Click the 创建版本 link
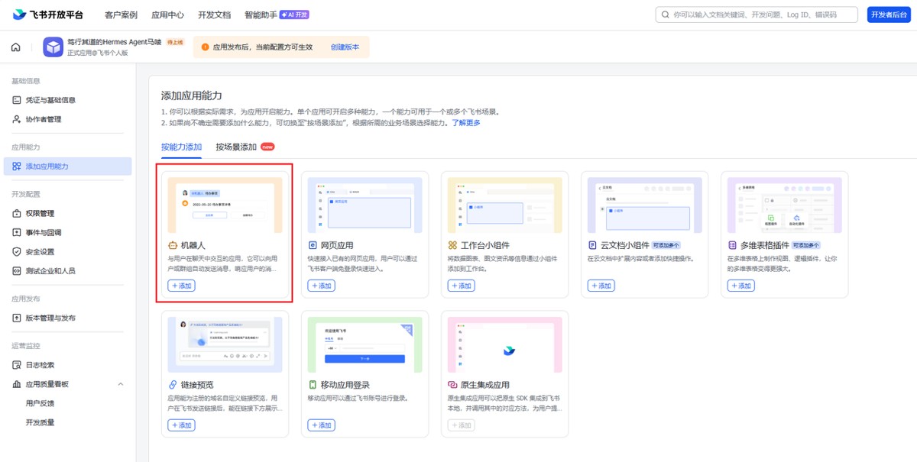Screen dimensions: 917x462 tap(345, 47)
